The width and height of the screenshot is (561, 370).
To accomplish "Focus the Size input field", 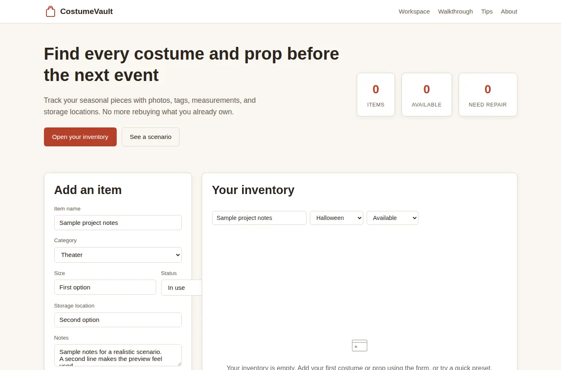I will pos(105,287).
